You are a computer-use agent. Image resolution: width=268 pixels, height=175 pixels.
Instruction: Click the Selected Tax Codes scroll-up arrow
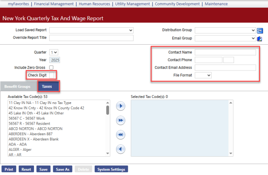coord(231,103)
